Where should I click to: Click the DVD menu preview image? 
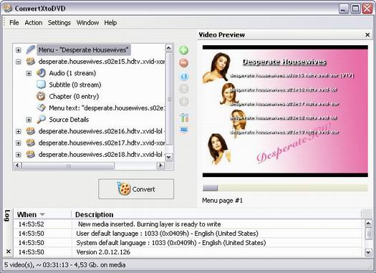point(285,111)
